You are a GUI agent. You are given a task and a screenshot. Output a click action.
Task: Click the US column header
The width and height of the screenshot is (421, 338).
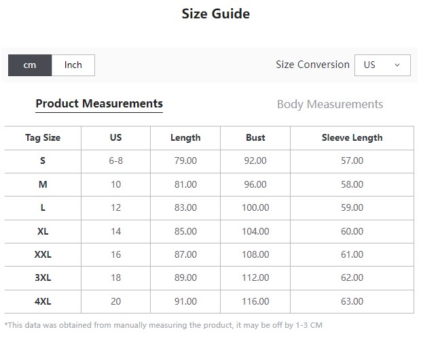(x=115, y=137)
